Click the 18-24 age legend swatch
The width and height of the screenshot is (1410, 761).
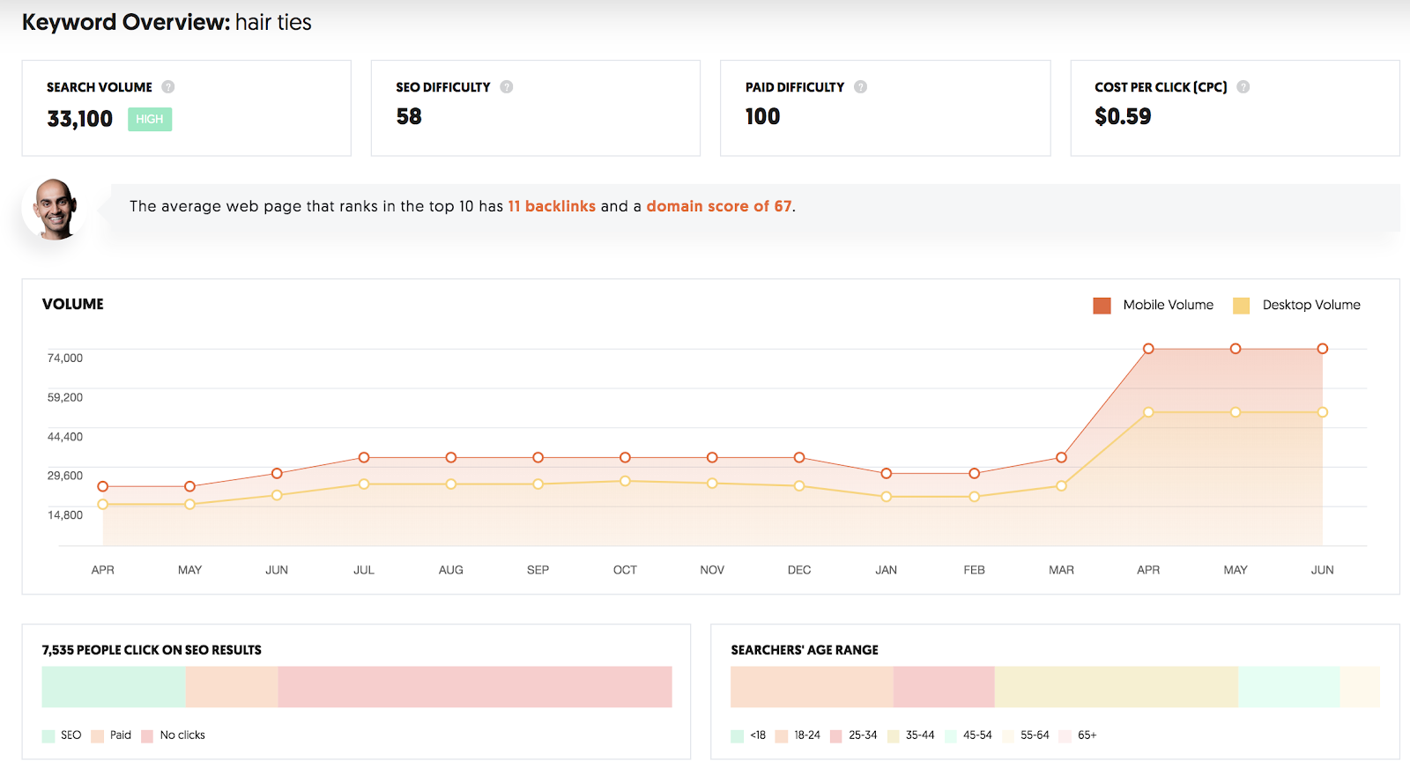pos(782,735)
